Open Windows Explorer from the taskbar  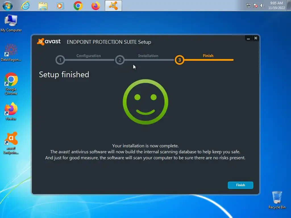tap(43, 6)
